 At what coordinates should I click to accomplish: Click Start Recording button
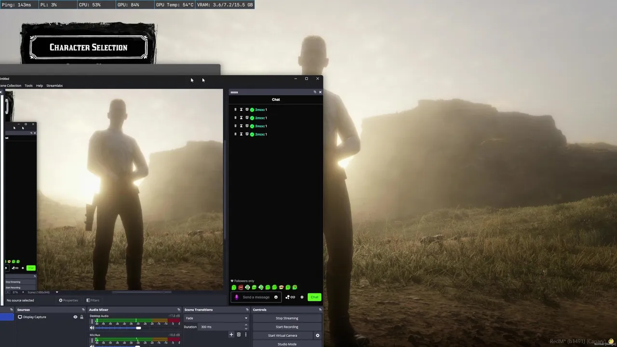(x=287, y=327)
